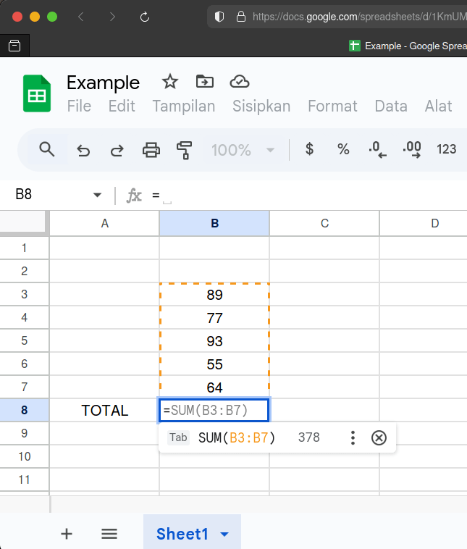Increase decimal places
This screenshot has width=467, height=549.
(412, 149)
